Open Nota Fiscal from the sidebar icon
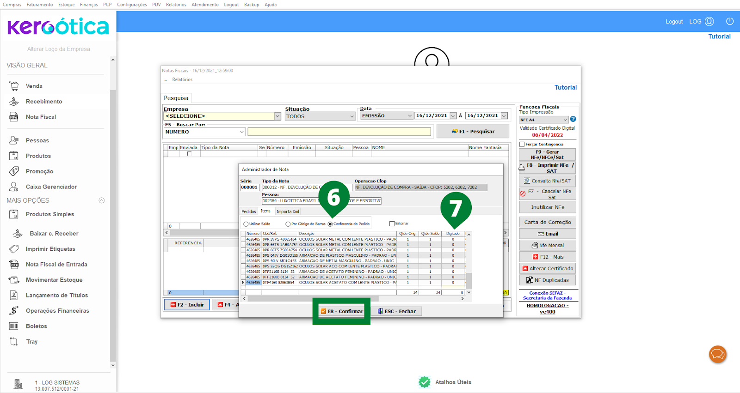The height and width of the screenshot is (393, 740). coord(14,117)
